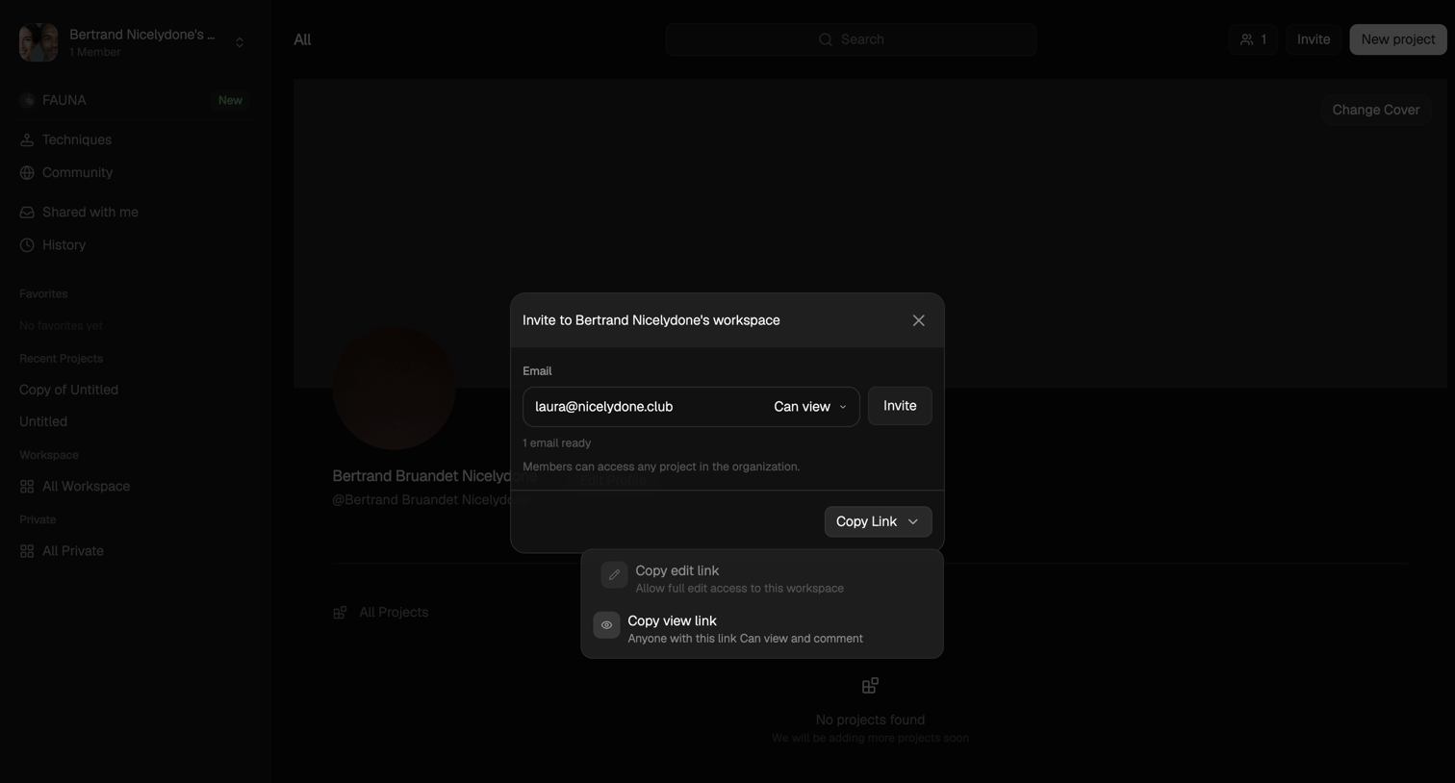This screenshot has width=1455, height=783.
Task: Click the Bertrand Bruandet Nicelydone profile name
Action: (x=434, y=476)
